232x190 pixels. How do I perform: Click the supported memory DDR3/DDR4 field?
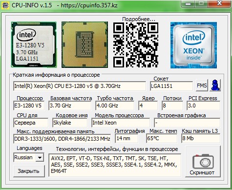point(62,139)
